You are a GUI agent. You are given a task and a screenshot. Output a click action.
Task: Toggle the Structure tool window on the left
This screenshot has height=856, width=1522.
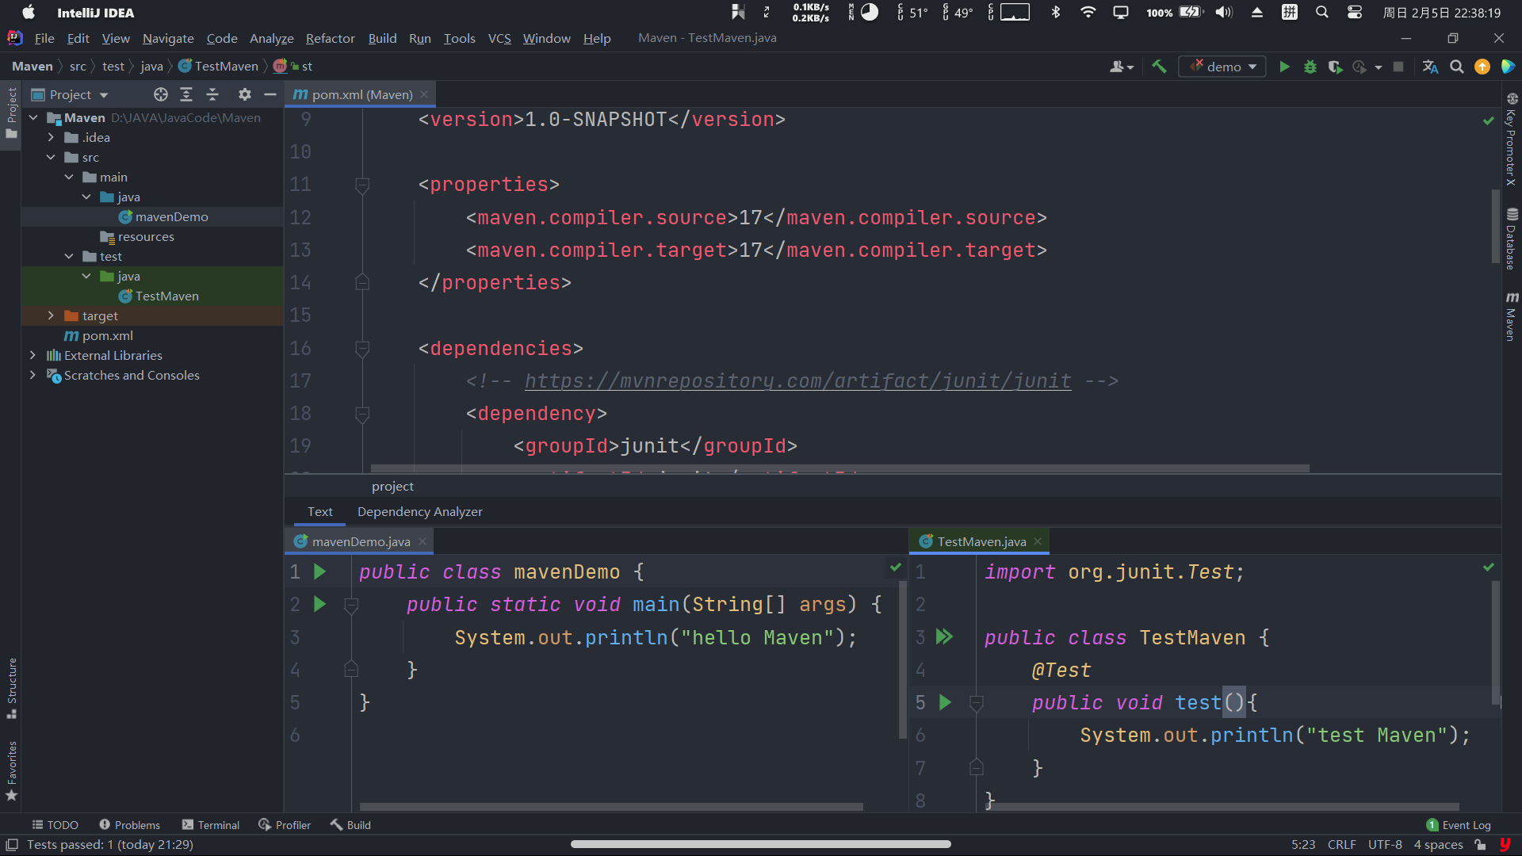pos(12,687)
